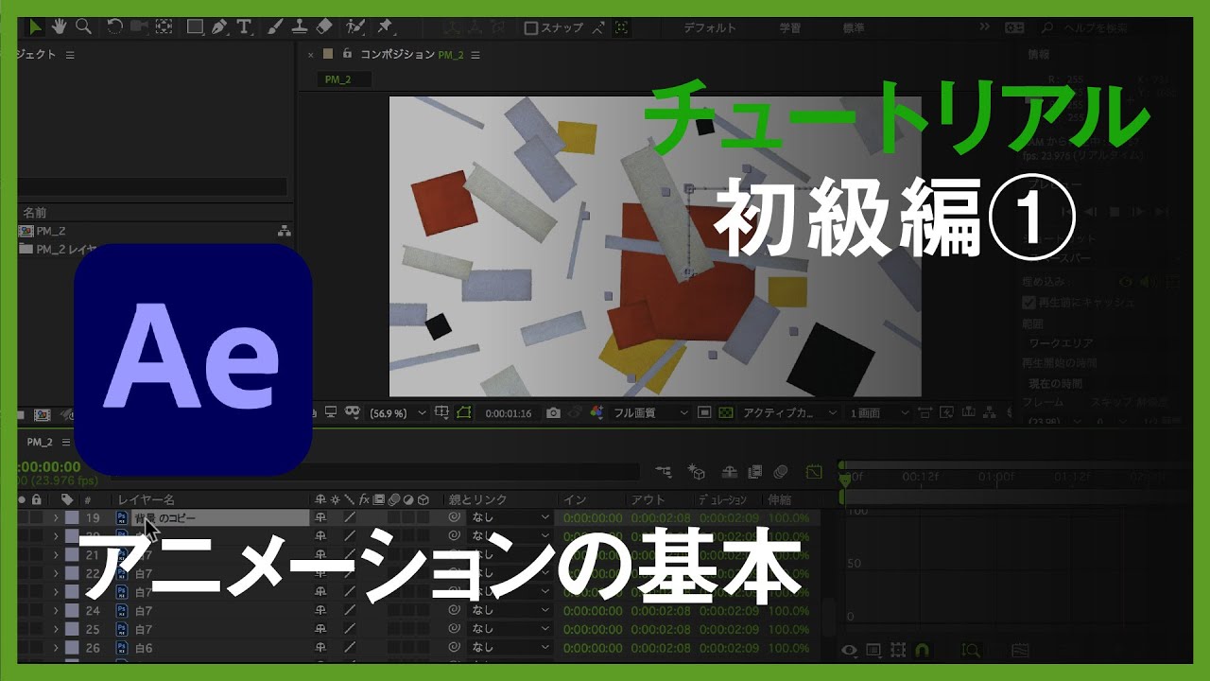The width and height of the screenshot is (1210, 681).
Task: Open the project panel hamburger menu
Action: pos(70,55)
